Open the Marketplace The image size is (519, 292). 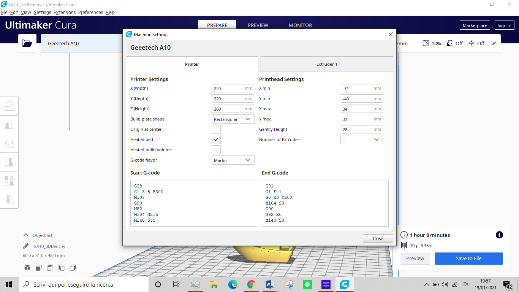[475, 25]
